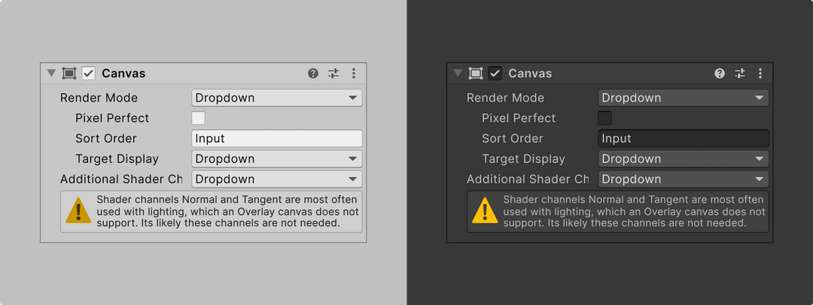Viewport: 813px width, 305px height.
Task: Collapse the Canvas component in light panel
Action: (51, 73)
